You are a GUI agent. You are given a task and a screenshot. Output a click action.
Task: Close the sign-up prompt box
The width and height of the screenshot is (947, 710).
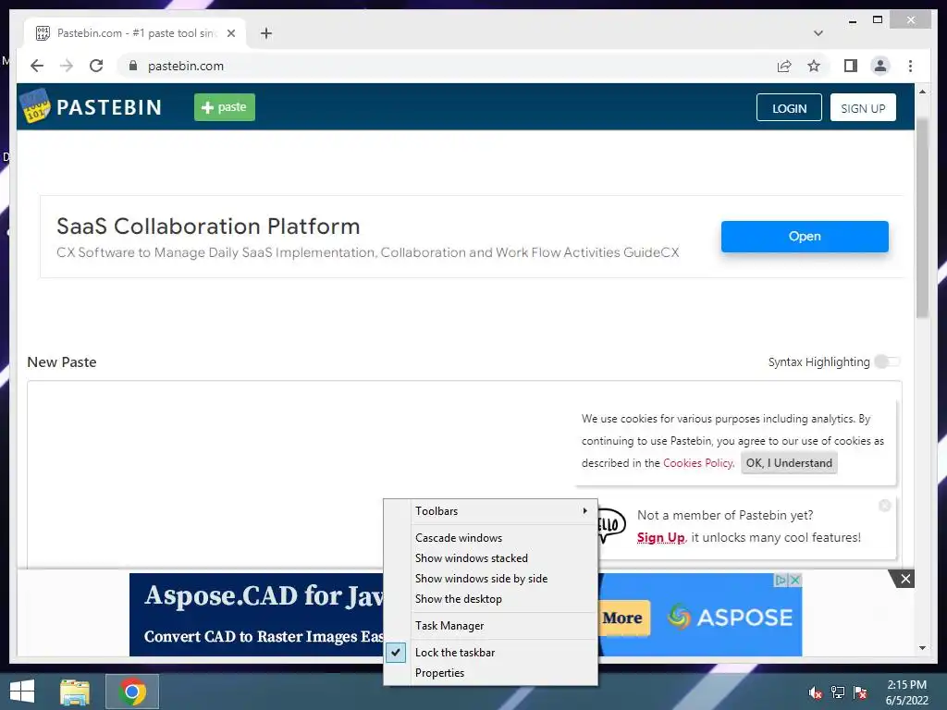click(x=885, y=506)
